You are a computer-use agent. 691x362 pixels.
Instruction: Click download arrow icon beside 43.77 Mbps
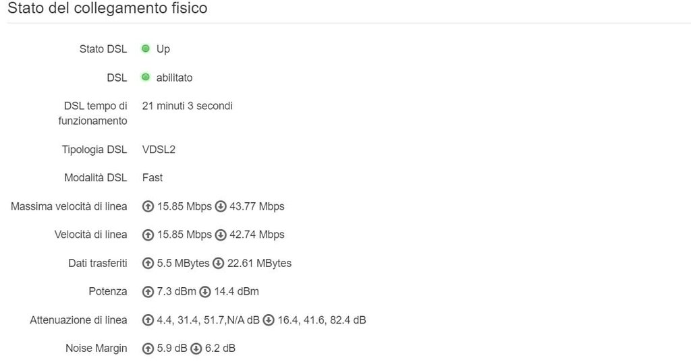[x=221, y=206]
